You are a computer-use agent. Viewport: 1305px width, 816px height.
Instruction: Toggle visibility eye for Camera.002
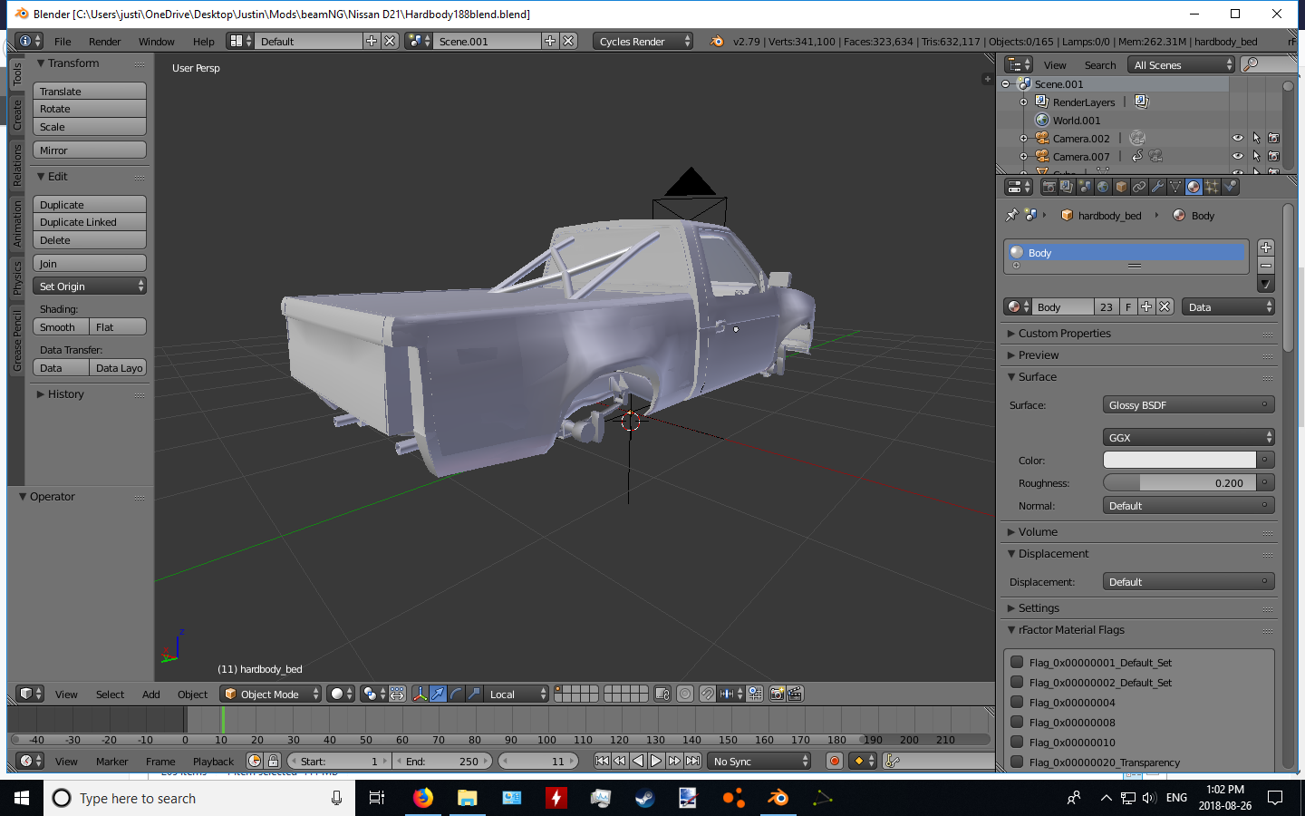1237,139
